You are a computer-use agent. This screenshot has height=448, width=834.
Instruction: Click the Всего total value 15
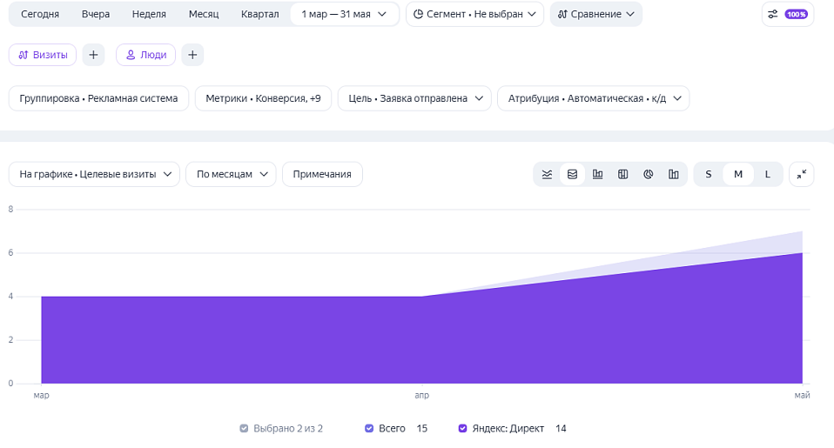click(421, 428)
